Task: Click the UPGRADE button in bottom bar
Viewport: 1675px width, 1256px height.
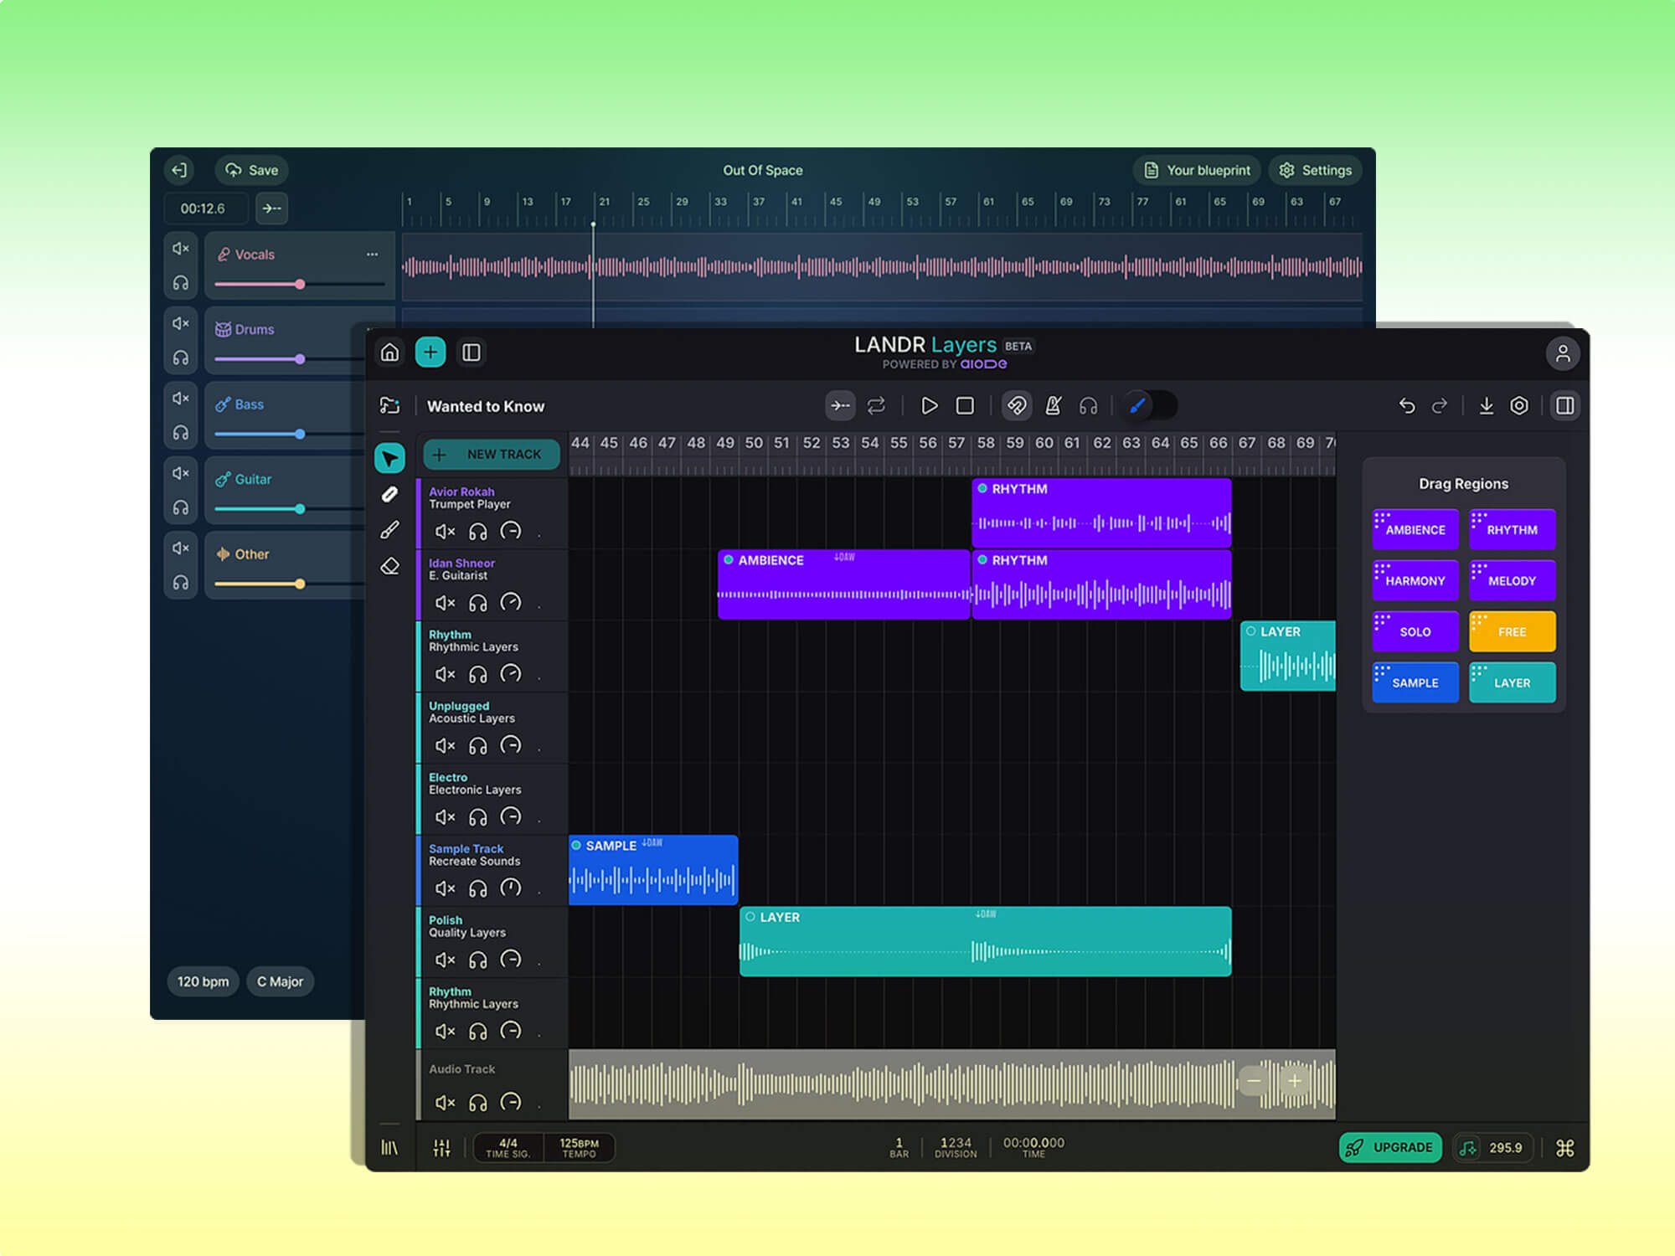Action: [1390, 1147]
